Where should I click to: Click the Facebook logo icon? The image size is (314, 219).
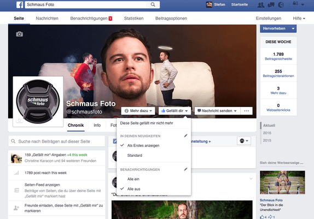tap(20, 4)
